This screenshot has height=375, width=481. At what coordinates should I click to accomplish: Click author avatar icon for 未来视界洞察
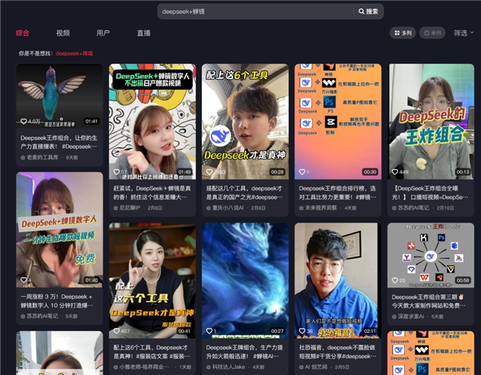[x=302, y=209]
